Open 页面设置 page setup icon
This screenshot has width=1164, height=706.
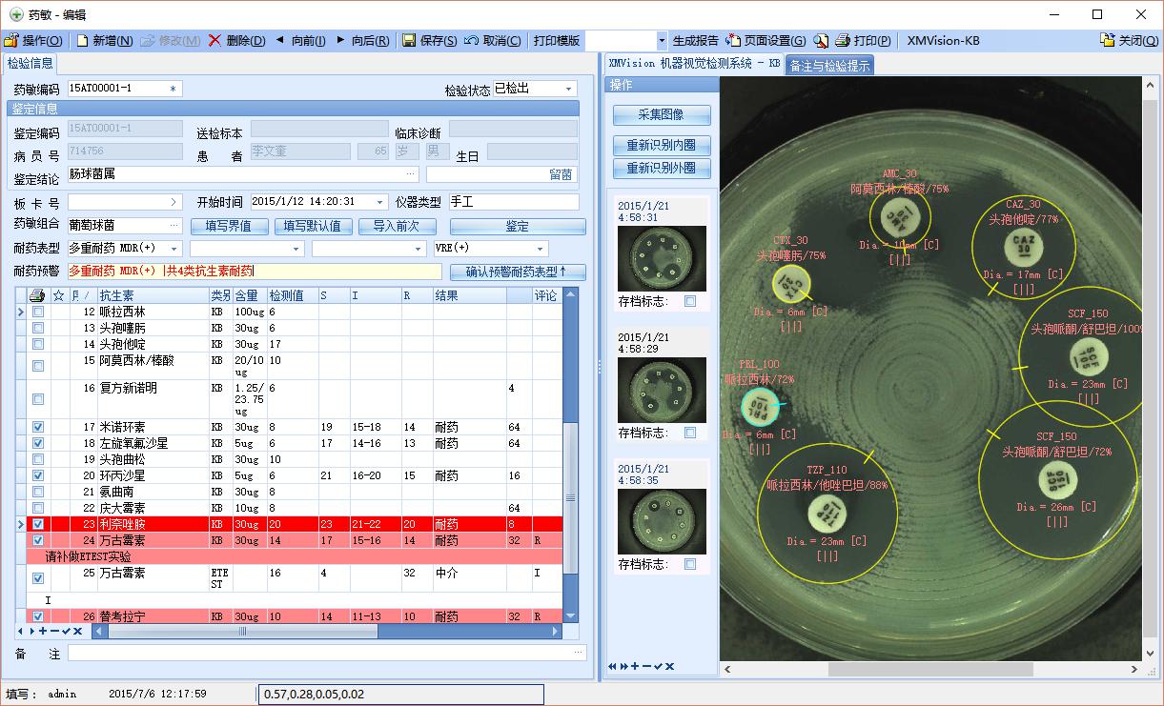(733, 41)
